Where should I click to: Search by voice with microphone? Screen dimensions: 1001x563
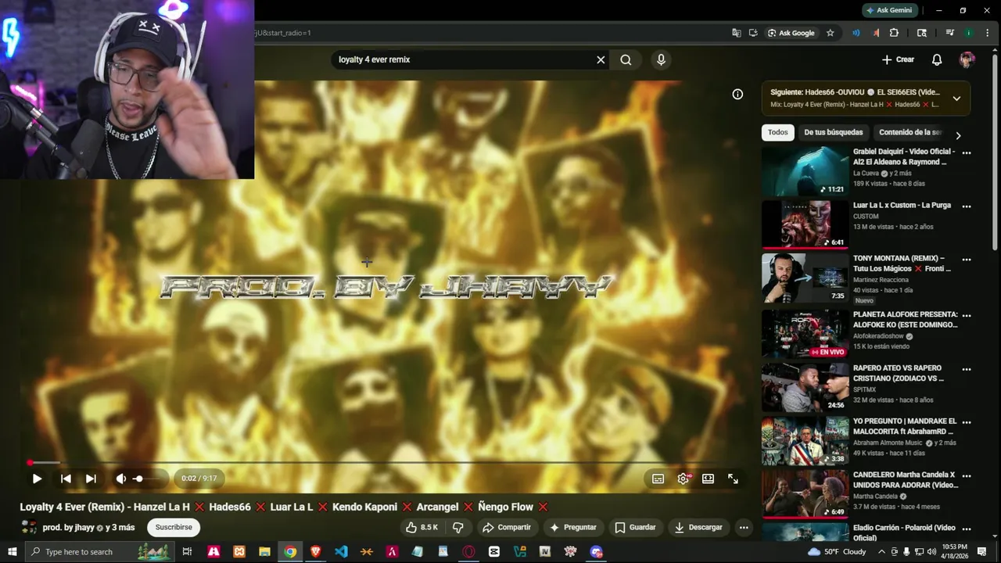[x=661, y=59]
